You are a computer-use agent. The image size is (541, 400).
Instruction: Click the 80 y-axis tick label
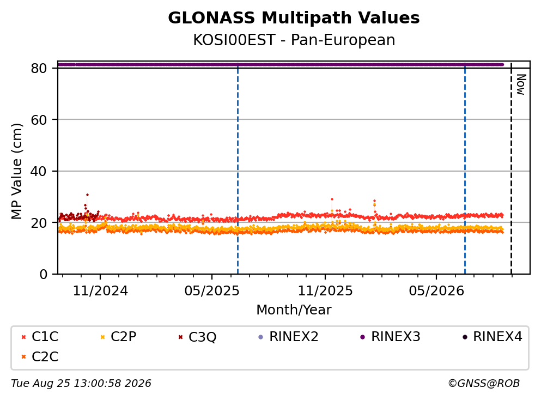[39, 68]
